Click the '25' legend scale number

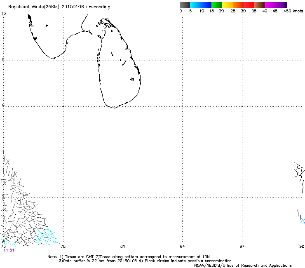click(233, 11)
